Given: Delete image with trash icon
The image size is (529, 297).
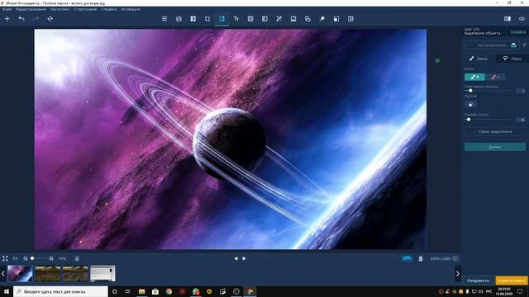Looking at the screenshot, I should 421,258.
